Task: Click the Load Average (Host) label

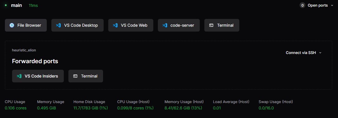Action: coord(231,102)
